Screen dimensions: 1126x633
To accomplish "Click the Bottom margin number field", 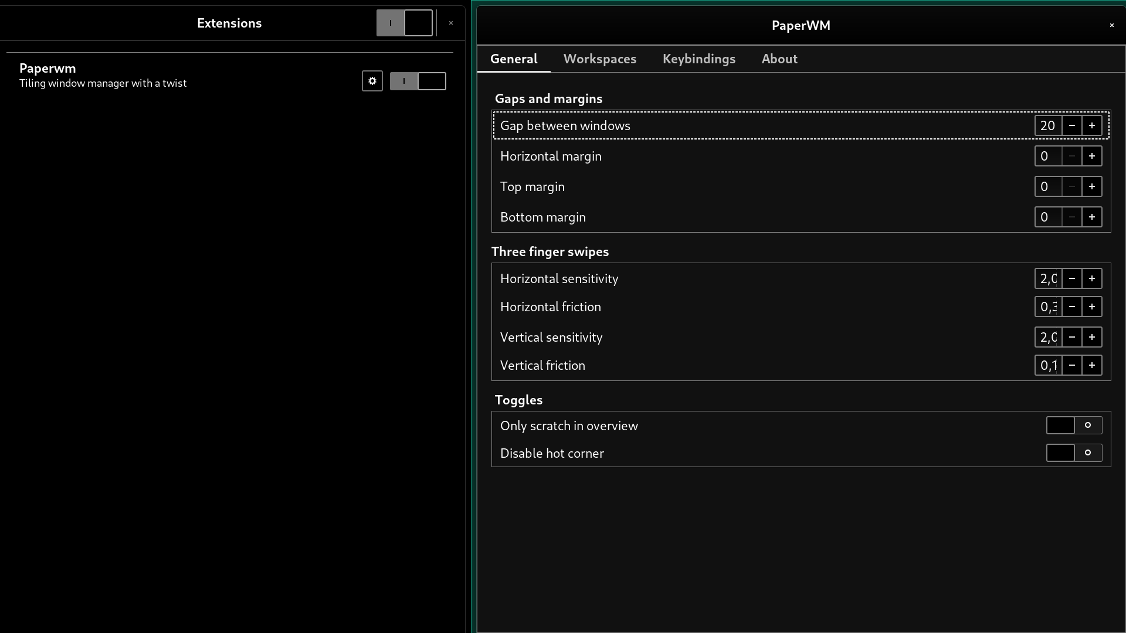I will pyautogui.click(x=1048, y=217).
